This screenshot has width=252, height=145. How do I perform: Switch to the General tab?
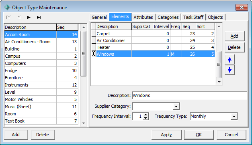[99, 17]
